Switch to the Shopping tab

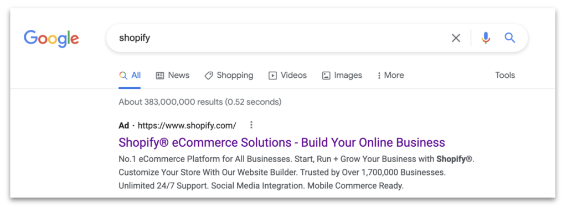click(x=229, y=76)
